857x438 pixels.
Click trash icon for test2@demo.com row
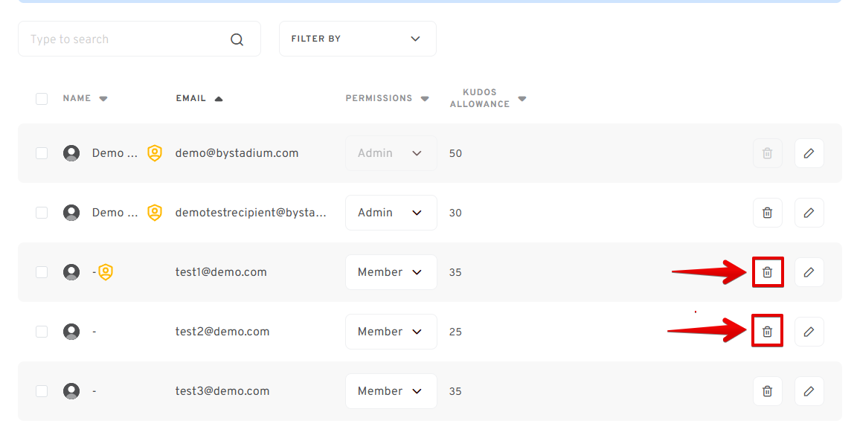(767, 332)
